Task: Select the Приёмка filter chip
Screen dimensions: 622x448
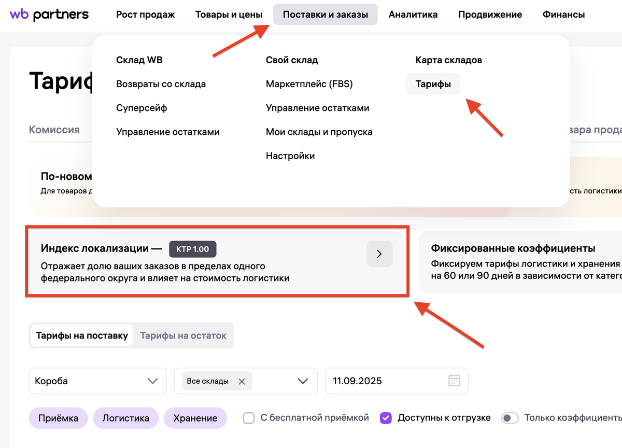Action: pos(58,417)
